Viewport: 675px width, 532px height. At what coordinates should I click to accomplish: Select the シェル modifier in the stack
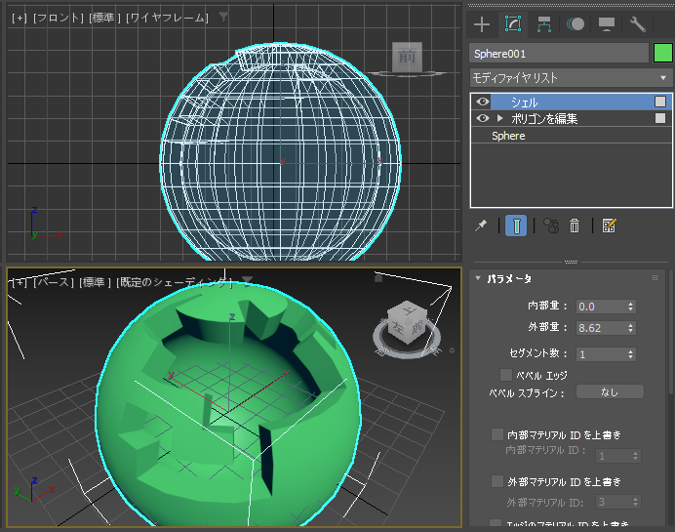pyautogui.click(x=571, y=102)
